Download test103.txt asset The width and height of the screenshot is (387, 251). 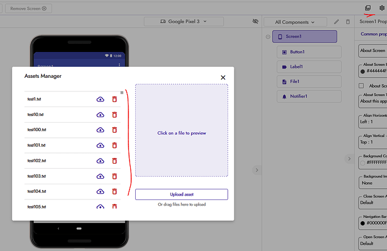(100, 176)
